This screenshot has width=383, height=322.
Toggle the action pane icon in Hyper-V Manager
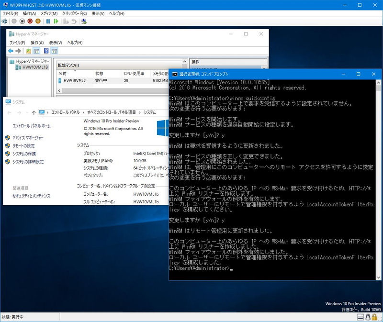click(54, 51)
